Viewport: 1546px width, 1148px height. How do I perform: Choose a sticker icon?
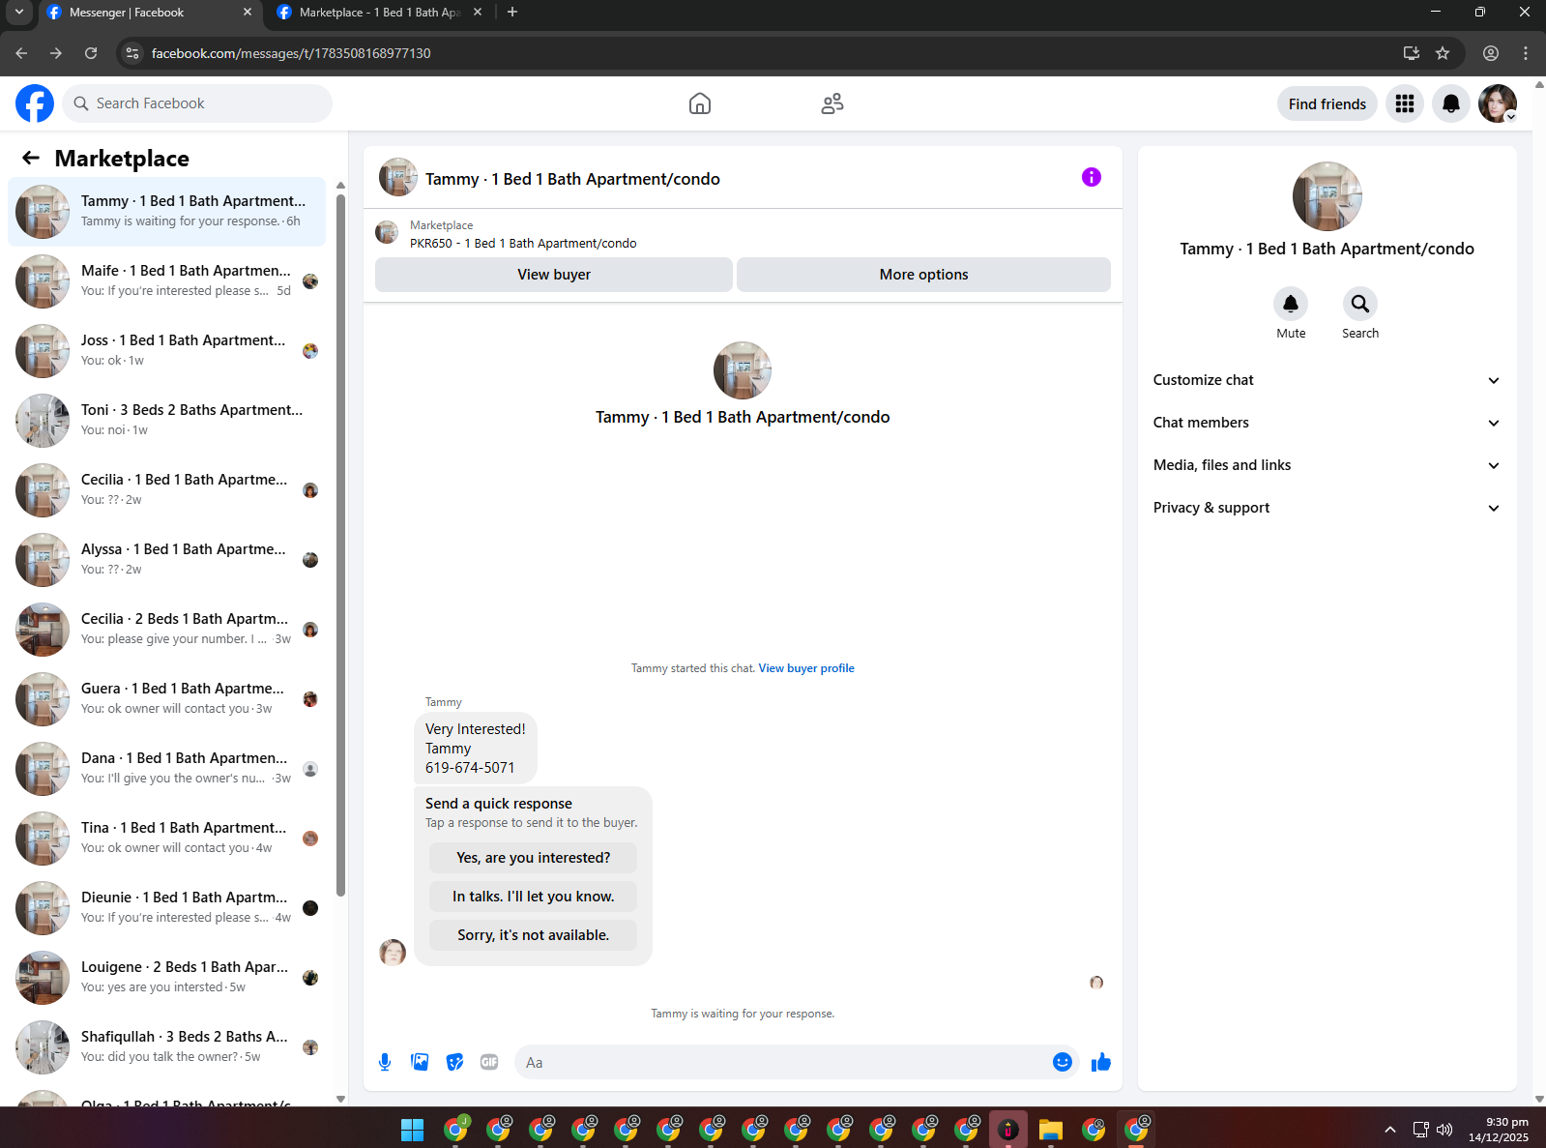454,1062
